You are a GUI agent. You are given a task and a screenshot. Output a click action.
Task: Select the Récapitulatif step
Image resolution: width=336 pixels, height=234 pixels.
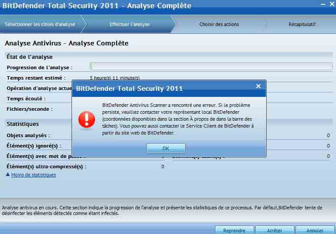click(302, 24)
